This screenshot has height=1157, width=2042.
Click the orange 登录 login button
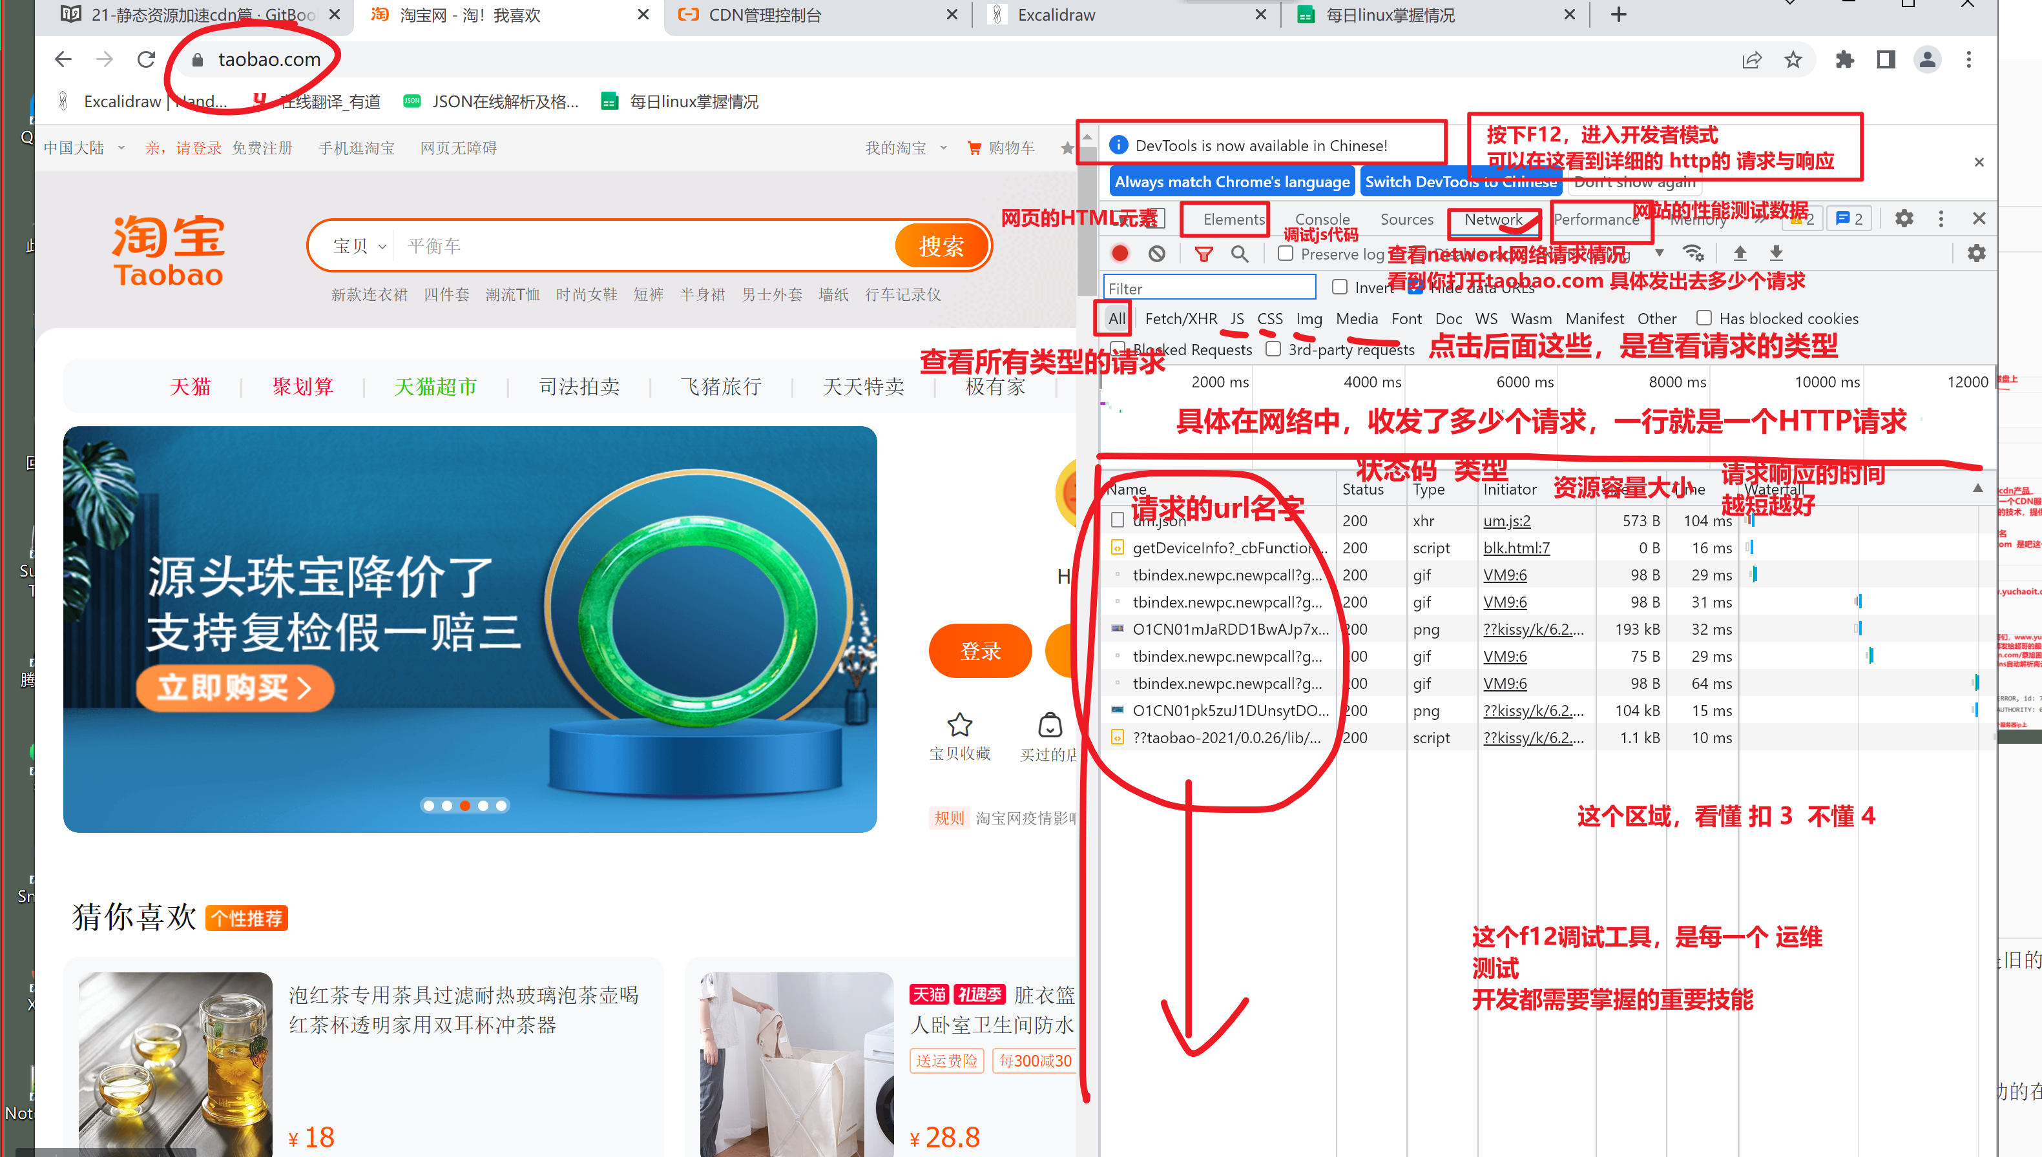pos(980,651)
